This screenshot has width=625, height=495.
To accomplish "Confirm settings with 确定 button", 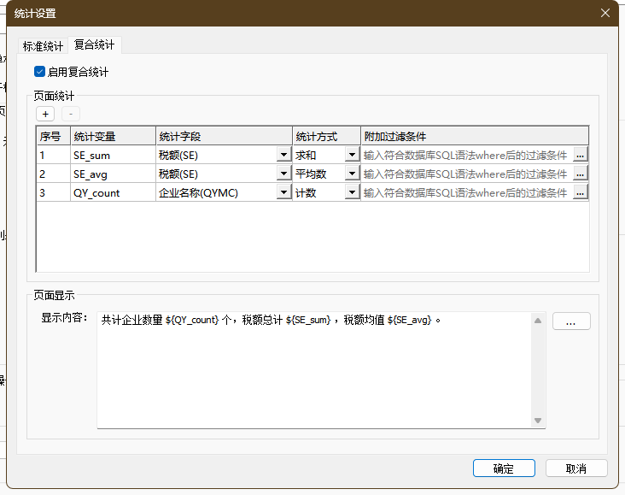I will coord(504,468).
